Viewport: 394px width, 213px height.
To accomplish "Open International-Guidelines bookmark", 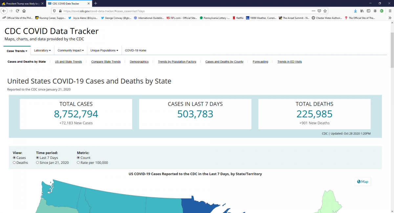I will tap(149, 18).
